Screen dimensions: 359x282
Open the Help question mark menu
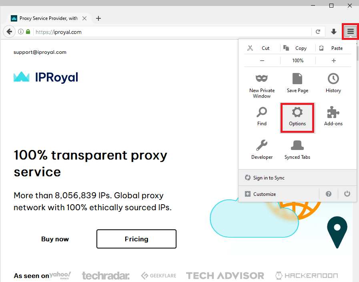click(329, 194)
